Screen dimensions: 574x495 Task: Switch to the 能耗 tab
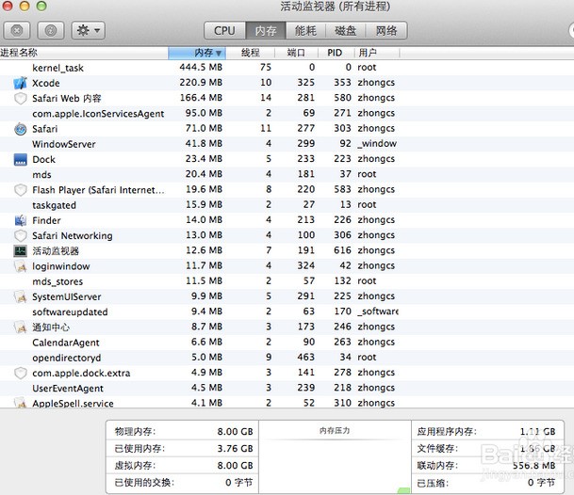[x=306, y=31]
